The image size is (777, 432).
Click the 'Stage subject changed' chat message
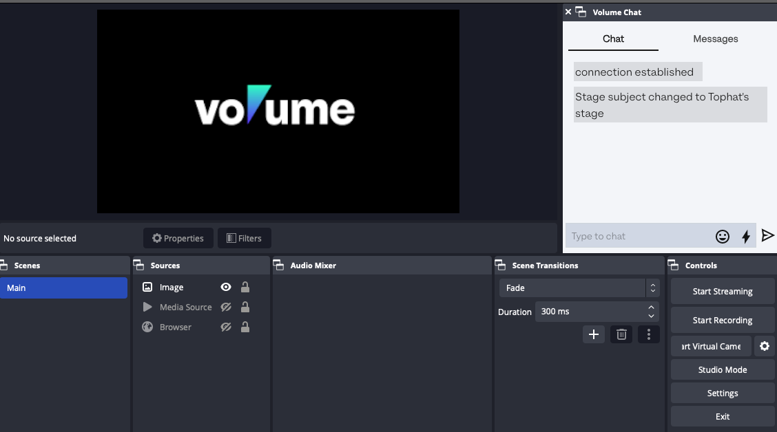pyautogui.click(x=670, y=105)
